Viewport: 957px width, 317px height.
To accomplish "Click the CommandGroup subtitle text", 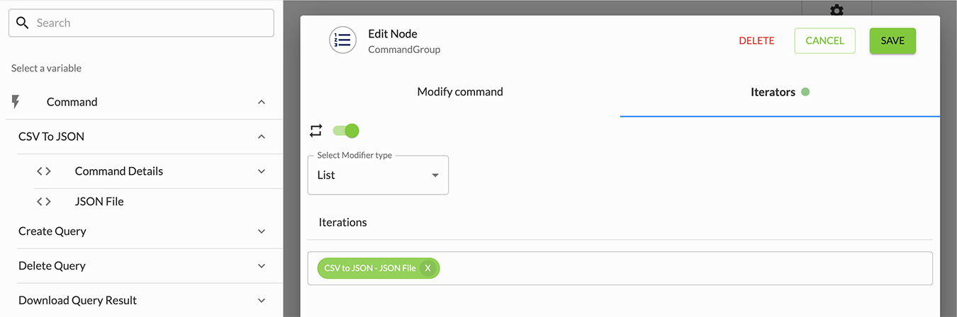I will 404,50.
